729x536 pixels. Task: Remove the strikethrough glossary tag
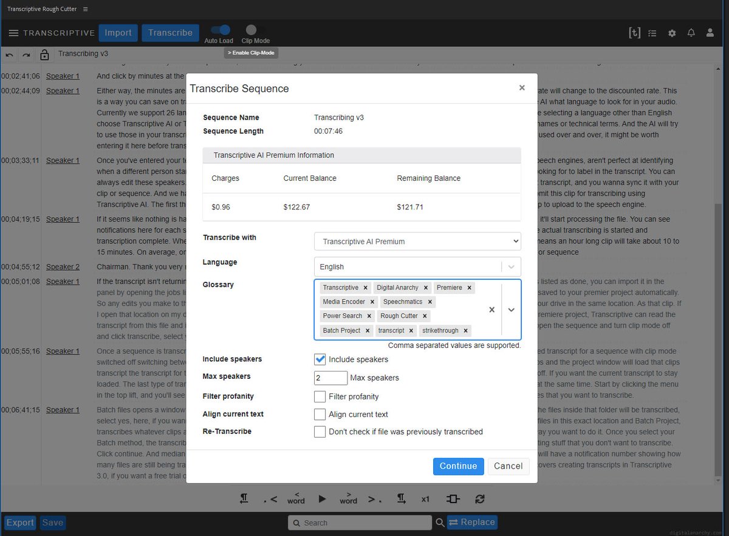coord(466,330)
